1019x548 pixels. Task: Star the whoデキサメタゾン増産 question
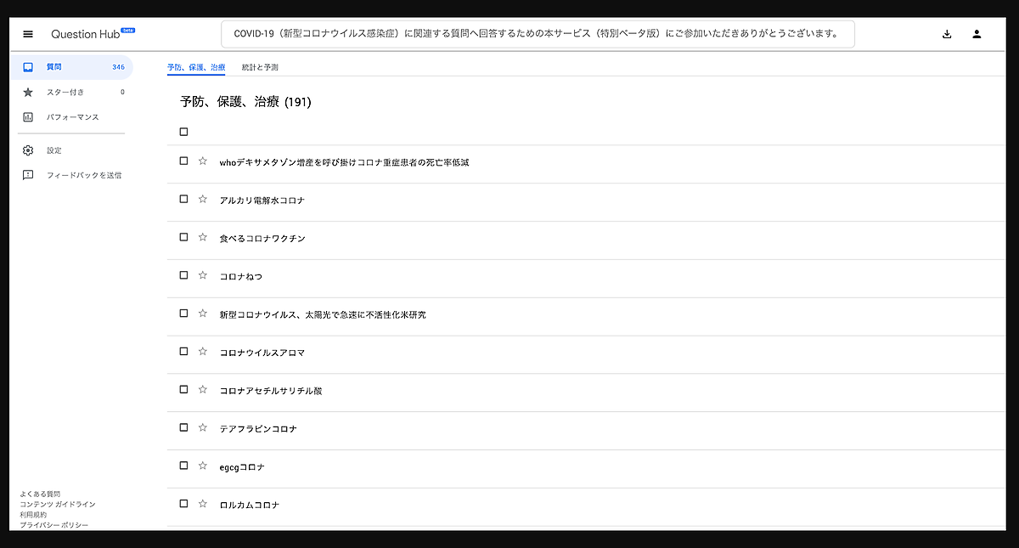[202, 161]
